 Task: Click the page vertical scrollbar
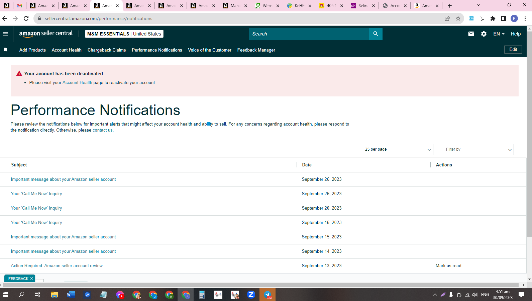click(529, 134)
